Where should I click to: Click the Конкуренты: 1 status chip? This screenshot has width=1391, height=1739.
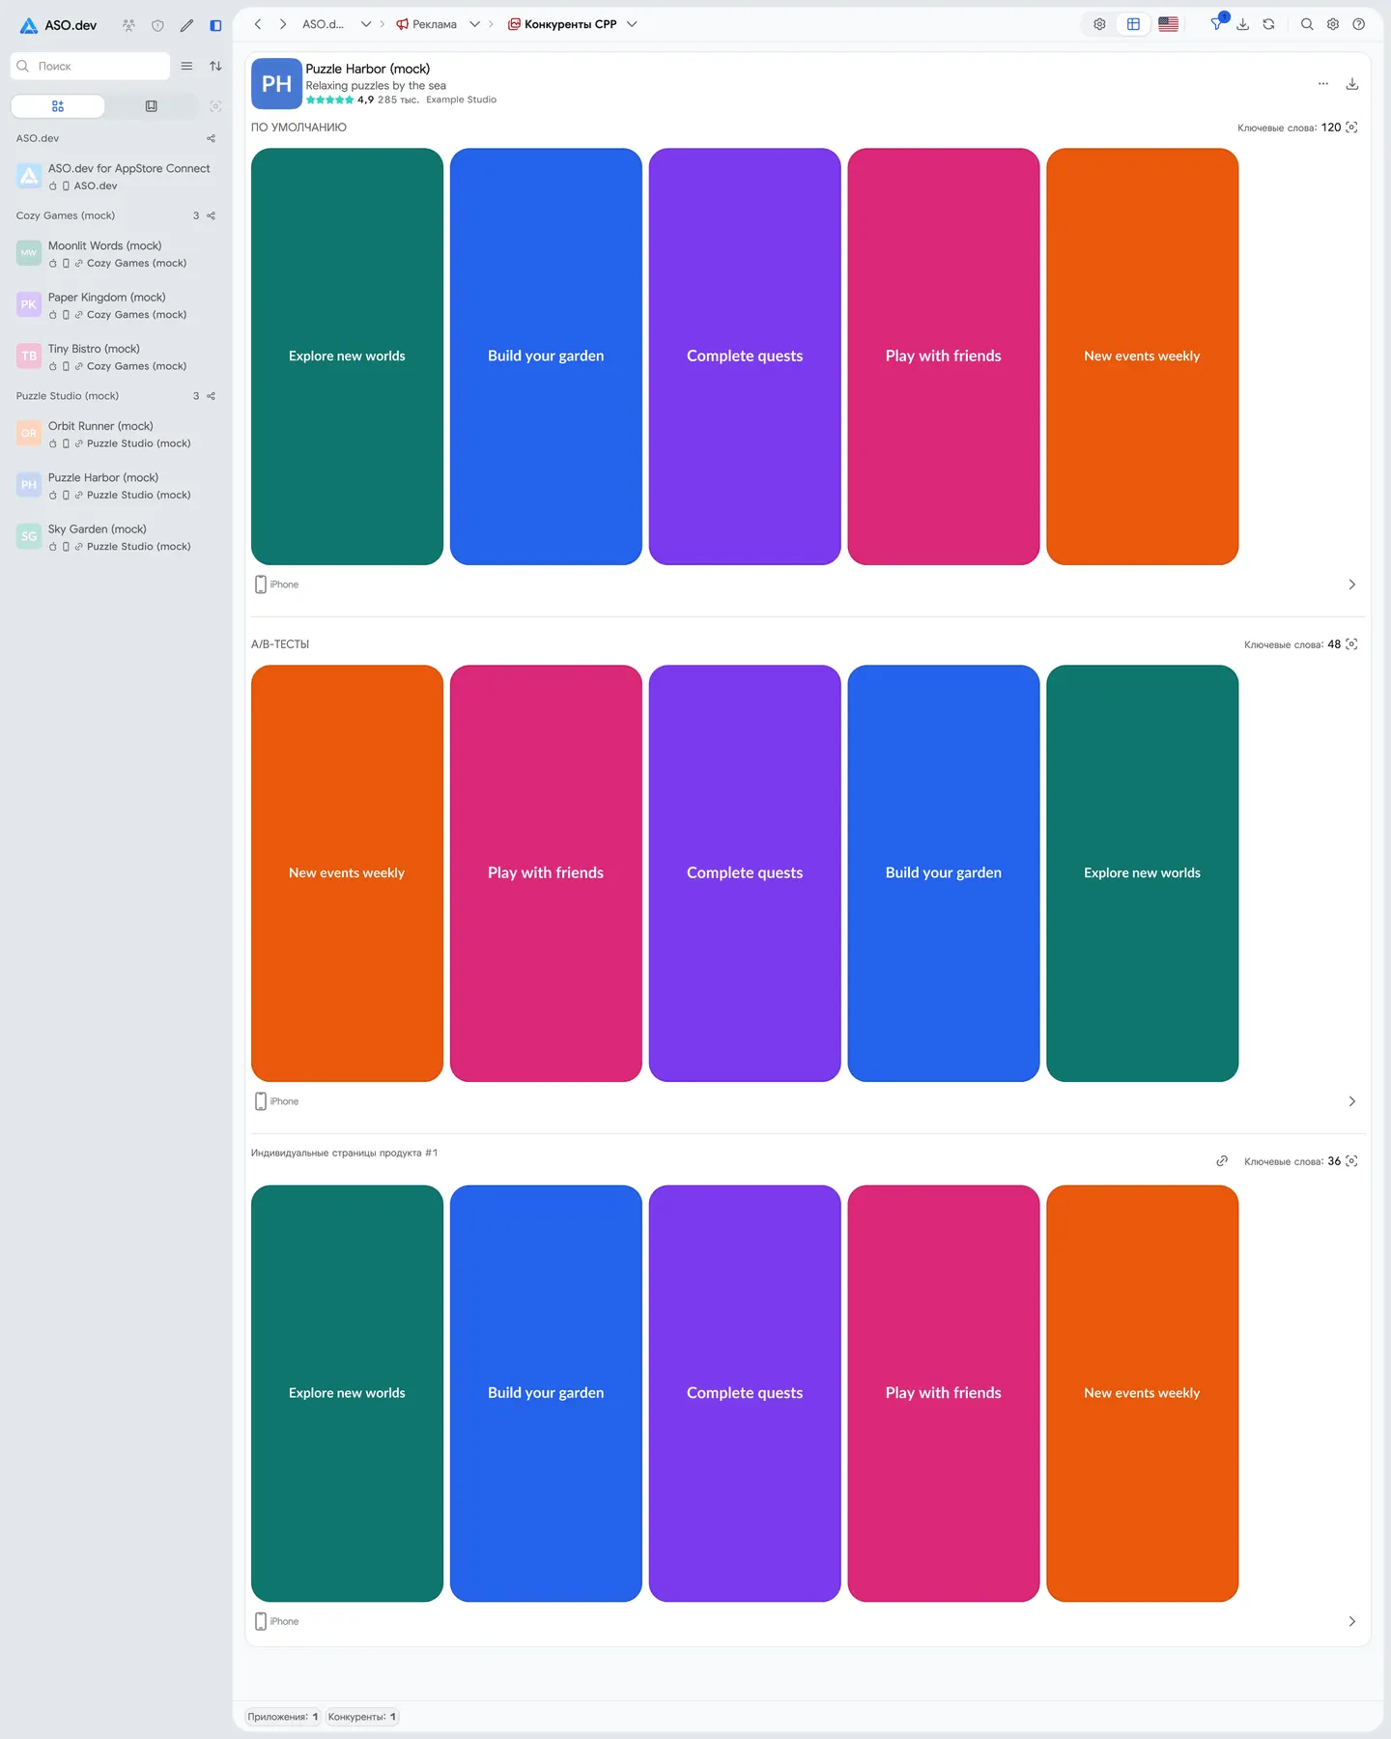[361, 1717]
